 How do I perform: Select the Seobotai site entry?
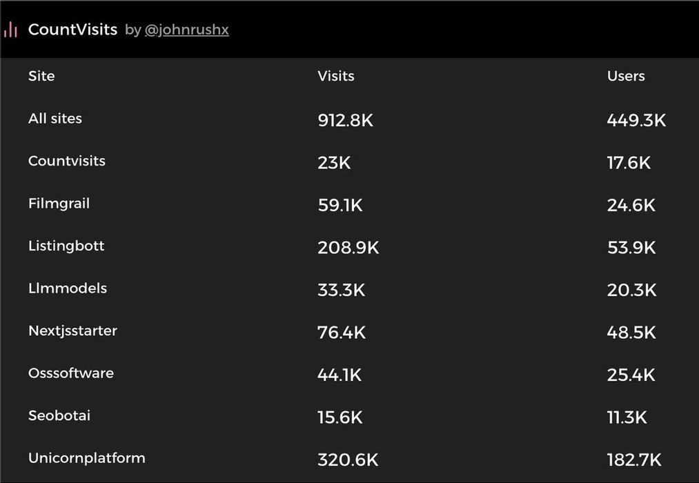pyautogui.click(x=59, y=415)
